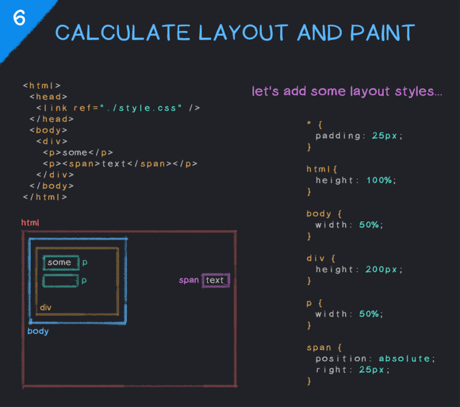Screen dimensions: 460x407
Task: Click the '<p><span>text</span></p>' code line
Action: pos(120,164)
